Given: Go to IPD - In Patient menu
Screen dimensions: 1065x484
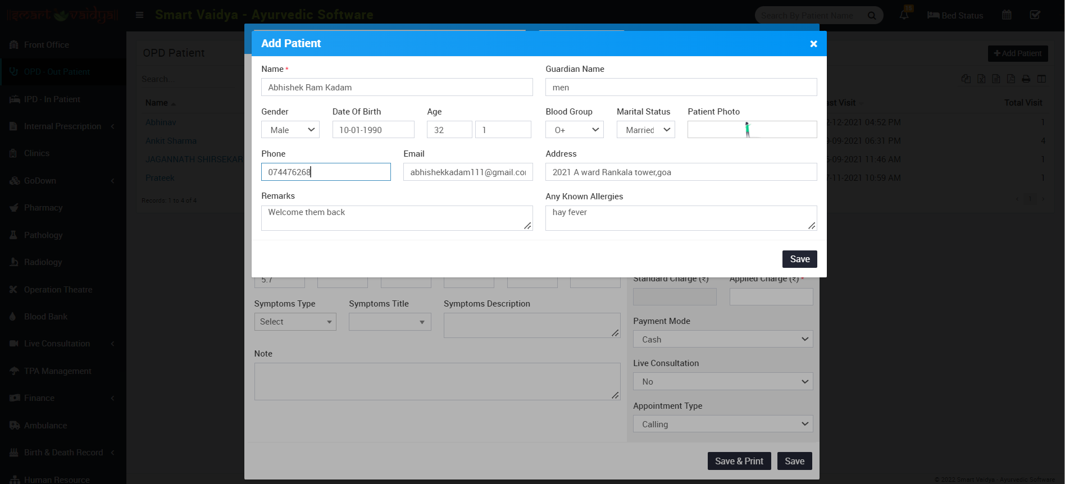Looking at the screenshot, I should point(52,99).
